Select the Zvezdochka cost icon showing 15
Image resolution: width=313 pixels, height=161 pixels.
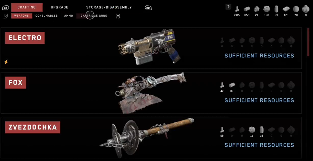click(252, 130)
